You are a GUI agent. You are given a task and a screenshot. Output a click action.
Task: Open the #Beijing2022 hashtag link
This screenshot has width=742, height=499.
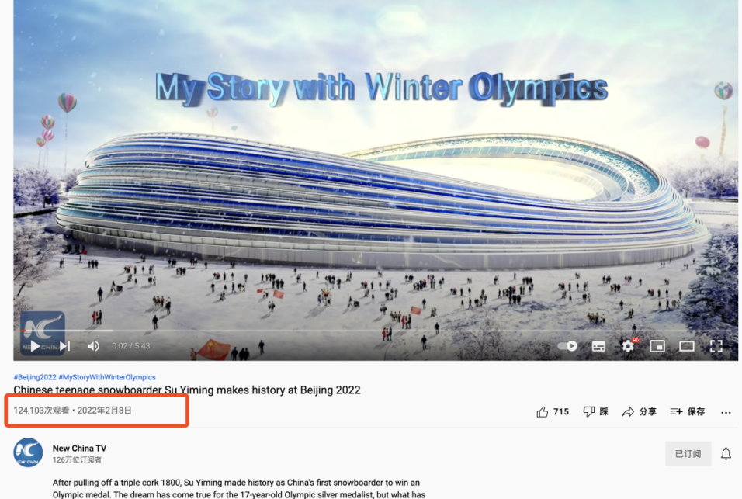[35, 377]
